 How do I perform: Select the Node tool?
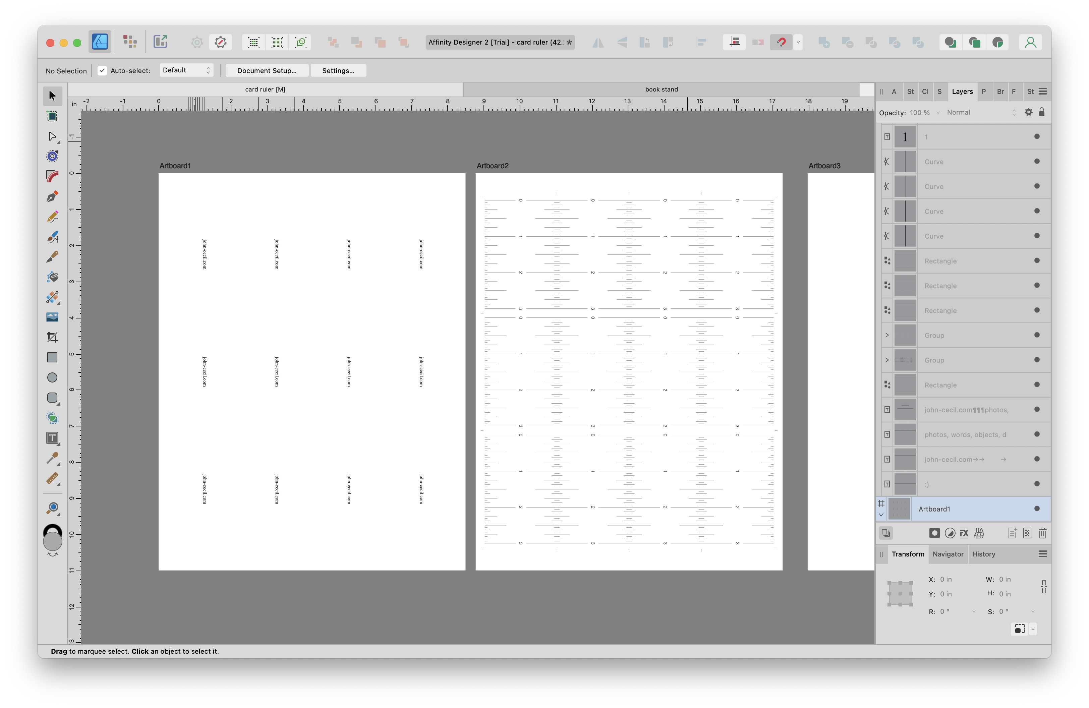pyautogui.click(x=52, y=136)
